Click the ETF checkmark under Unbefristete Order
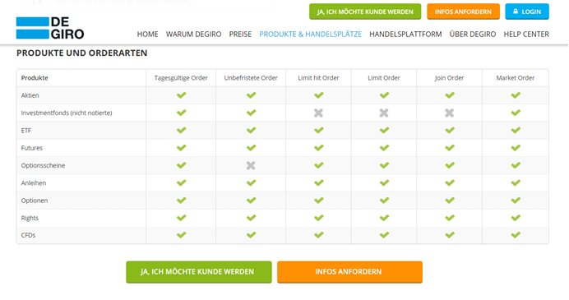569x300 pixels. (251, 130)
